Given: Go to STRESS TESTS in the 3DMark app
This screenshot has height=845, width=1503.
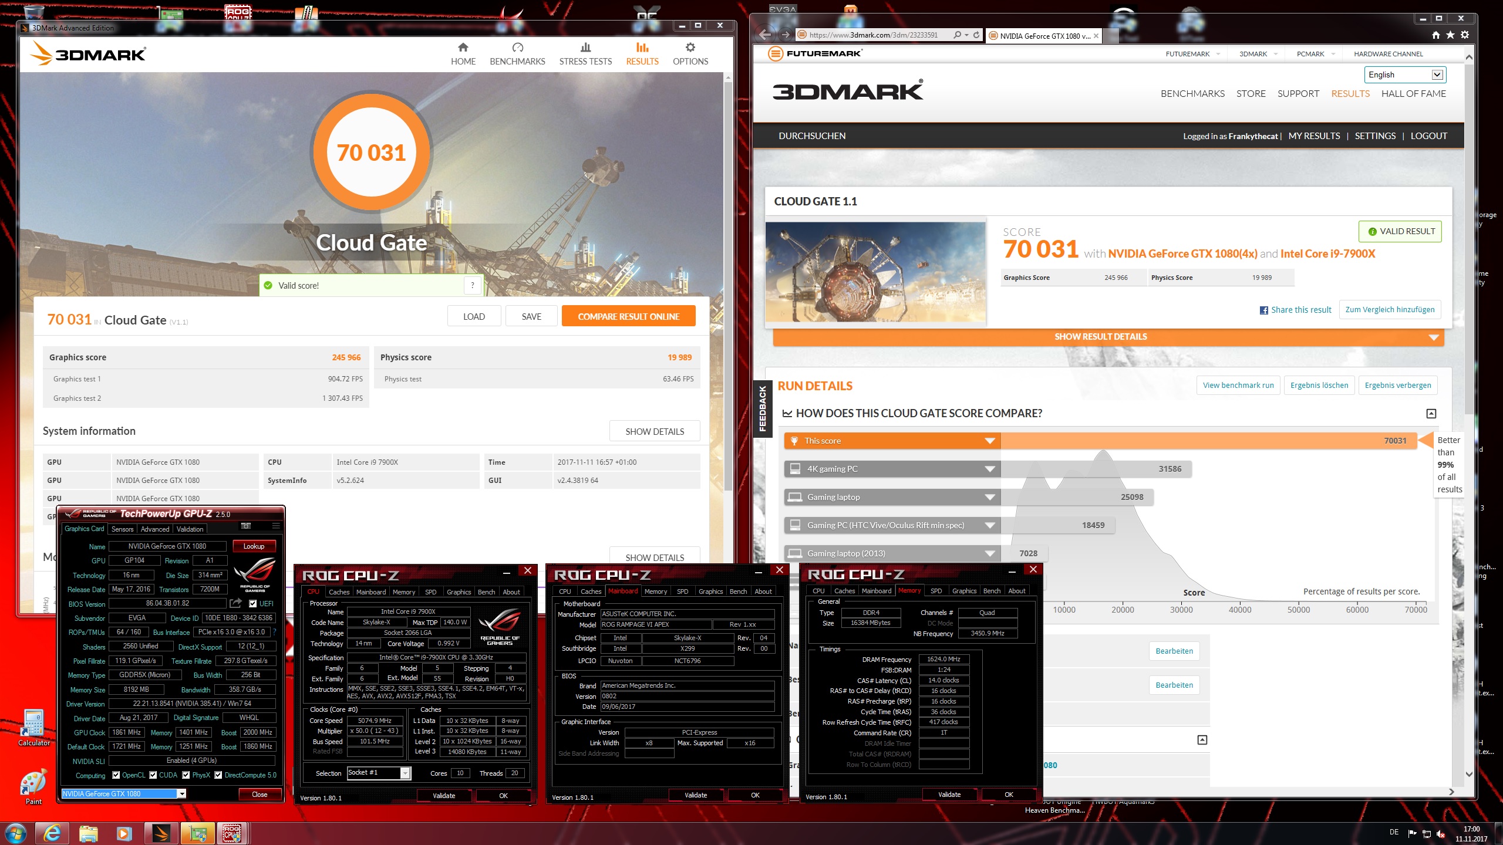Looking at the screenshot, I should click(585, 54).
